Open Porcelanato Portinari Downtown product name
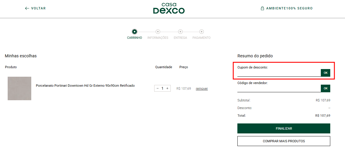The height and width of the screenshot is (154, 345). [x=85, y=86]
